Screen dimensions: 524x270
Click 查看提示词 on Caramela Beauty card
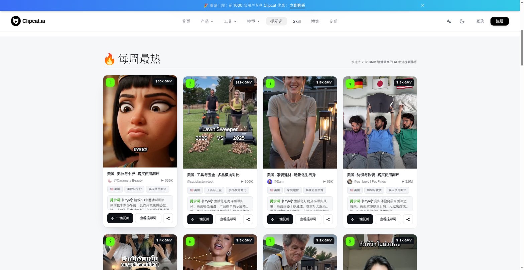(148, 218)
